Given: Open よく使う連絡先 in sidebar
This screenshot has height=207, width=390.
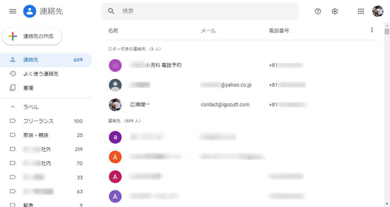Looking at the screenshot, I should tap(41, 74).
